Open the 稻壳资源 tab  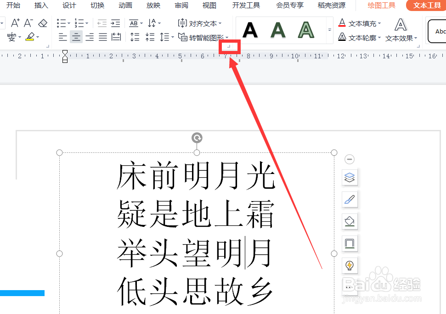tap(331, 5)
